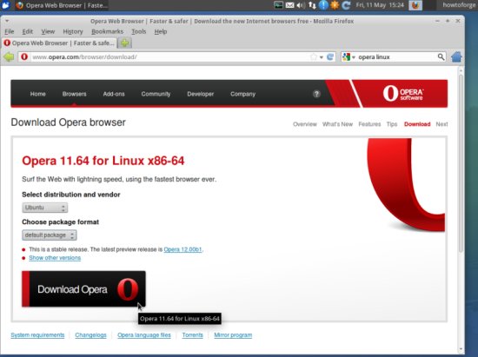Reload page with the refresh icon
478x357 pixels.
(330, 57)
